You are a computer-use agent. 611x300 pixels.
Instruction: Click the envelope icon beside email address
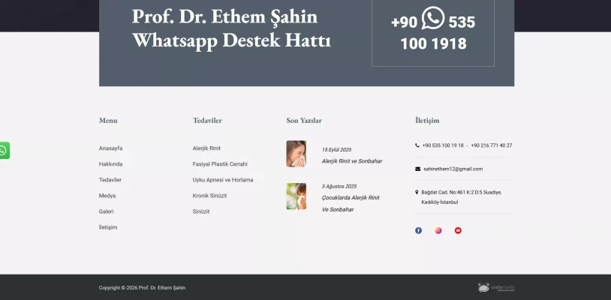click(x=417, y=169)
